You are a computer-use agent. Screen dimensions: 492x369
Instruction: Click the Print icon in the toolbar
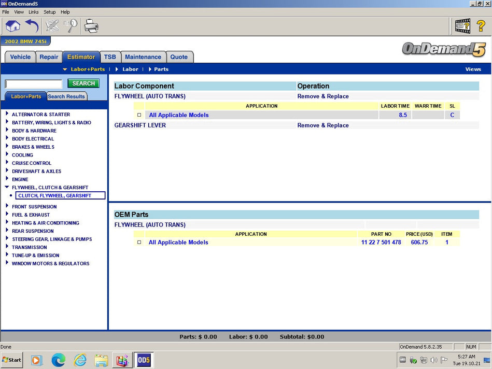tap(91, 25)
